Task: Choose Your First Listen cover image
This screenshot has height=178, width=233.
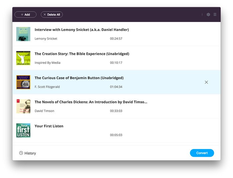Action: [23, 130]
